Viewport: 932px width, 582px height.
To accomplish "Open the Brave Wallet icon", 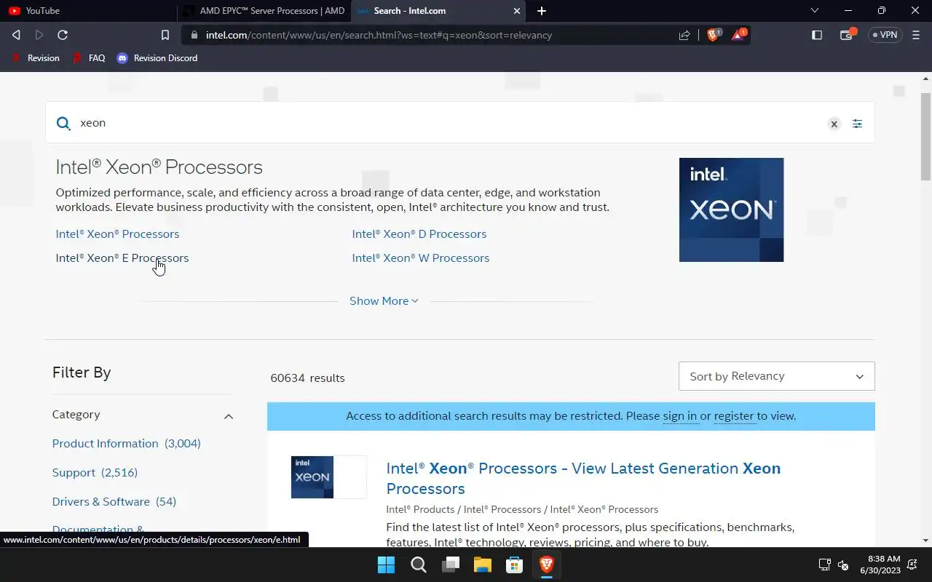I will pos(847,35).
